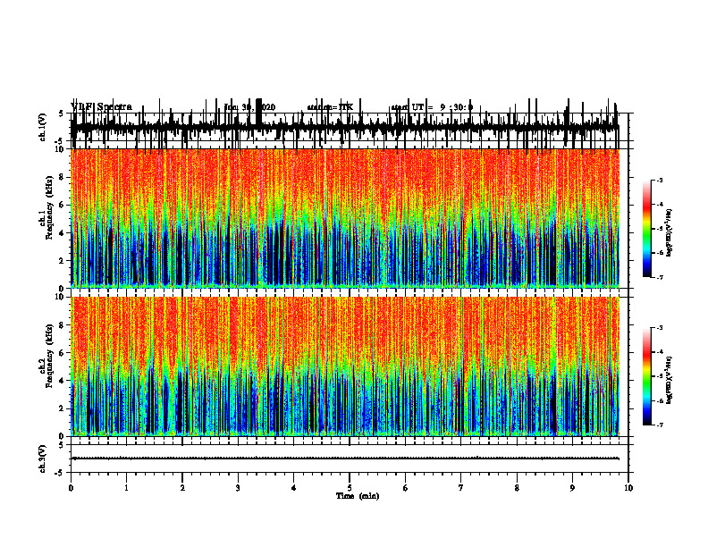Click the 4 kHz tick on ch.2 axis
This screenshot has height=547, width=708.
coord(63,381)
